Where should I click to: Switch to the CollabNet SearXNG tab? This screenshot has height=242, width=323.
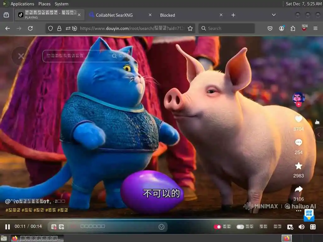[x=114, y=15]
